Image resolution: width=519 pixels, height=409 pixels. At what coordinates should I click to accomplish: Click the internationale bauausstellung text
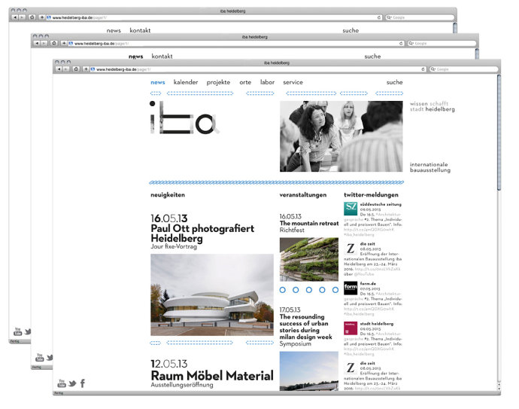click(x=430, y=167)
